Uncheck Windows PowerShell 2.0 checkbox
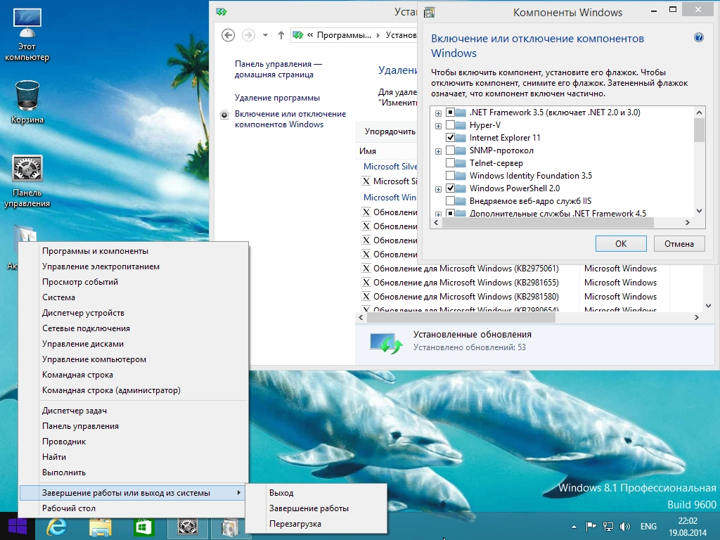 (450, 188)
